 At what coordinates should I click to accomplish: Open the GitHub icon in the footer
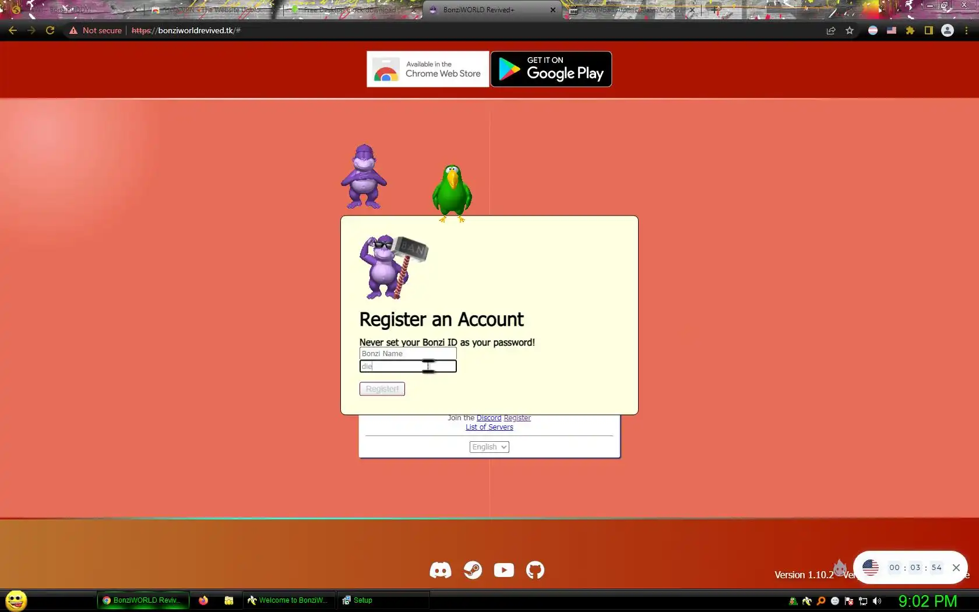pyautogui.click(x=535, y=570)
